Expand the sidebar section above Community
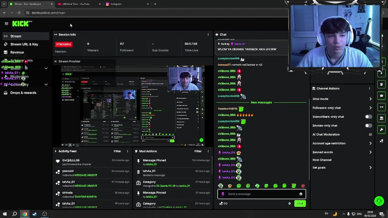388x218 pixels. click(x=46, y=68)
